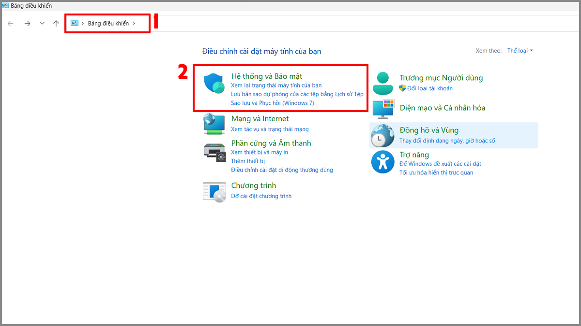
Task: Open Chương trình category heading
Action: click(x=254, y=185)
